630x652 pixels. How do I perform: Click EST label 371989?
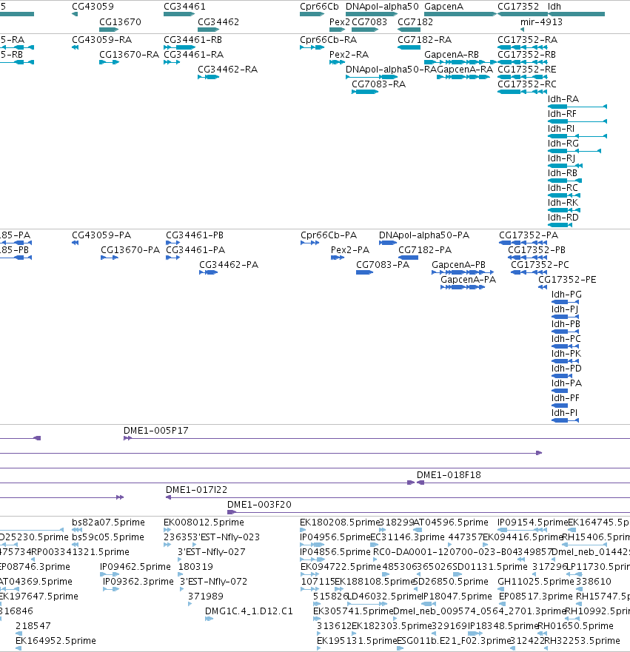click(205, 596)
